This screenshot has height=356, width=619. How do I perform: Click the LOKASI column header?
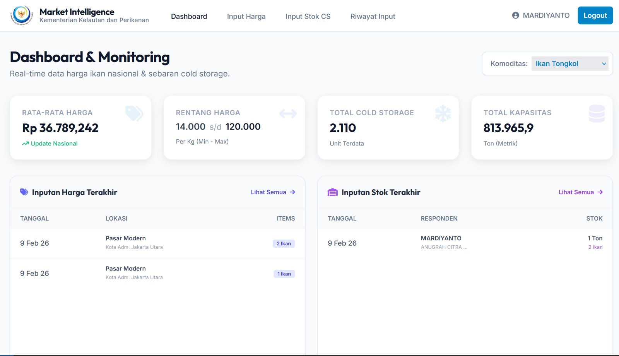[x=116, y=219]
